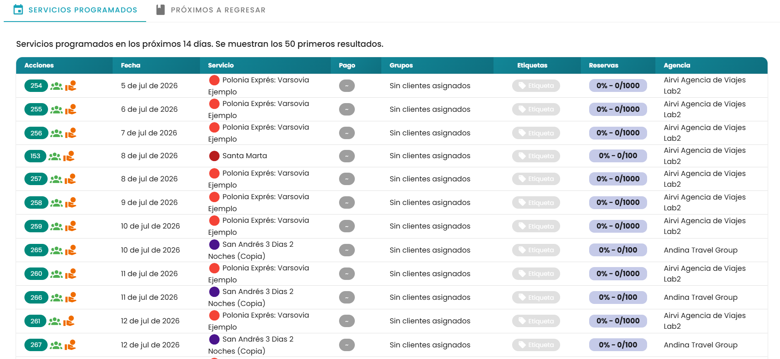Click bookmark icon beside Próximos a Regresar
The image size is (780, 359).
point(160,10)
